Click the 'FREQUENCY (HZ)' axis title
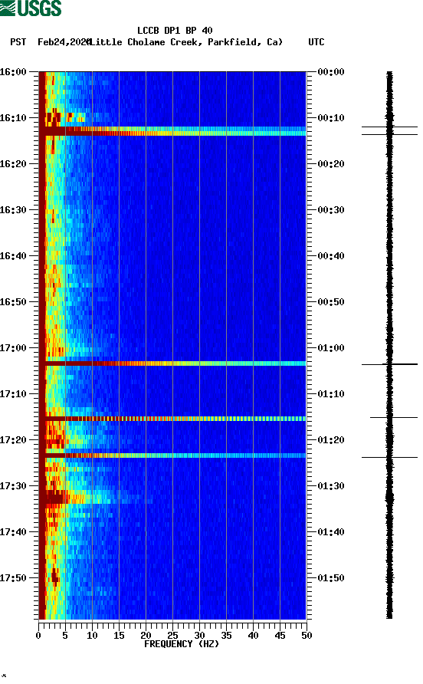423x684 pixels. [182, 644]
